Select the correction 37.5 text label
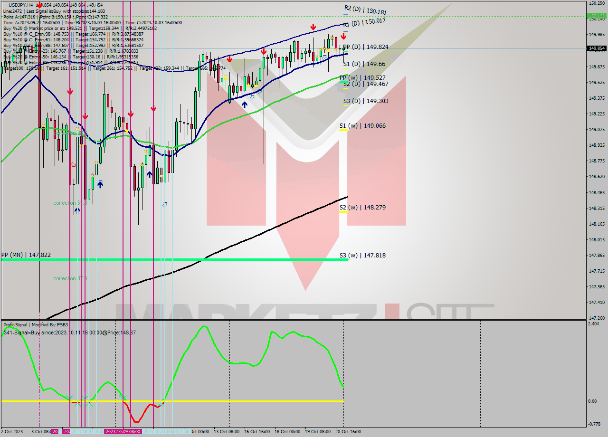Viewport: 608px width, 437px height. [70, 278]
